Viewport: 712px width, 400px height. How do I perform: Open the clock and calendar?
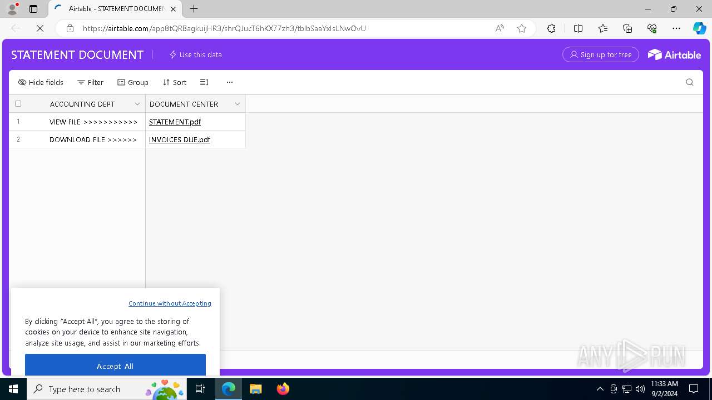tap(664, 389)
